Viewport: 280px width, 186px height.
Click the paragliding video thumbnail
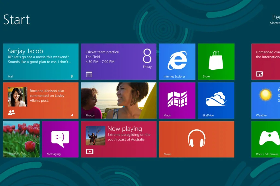pos(95,136)
